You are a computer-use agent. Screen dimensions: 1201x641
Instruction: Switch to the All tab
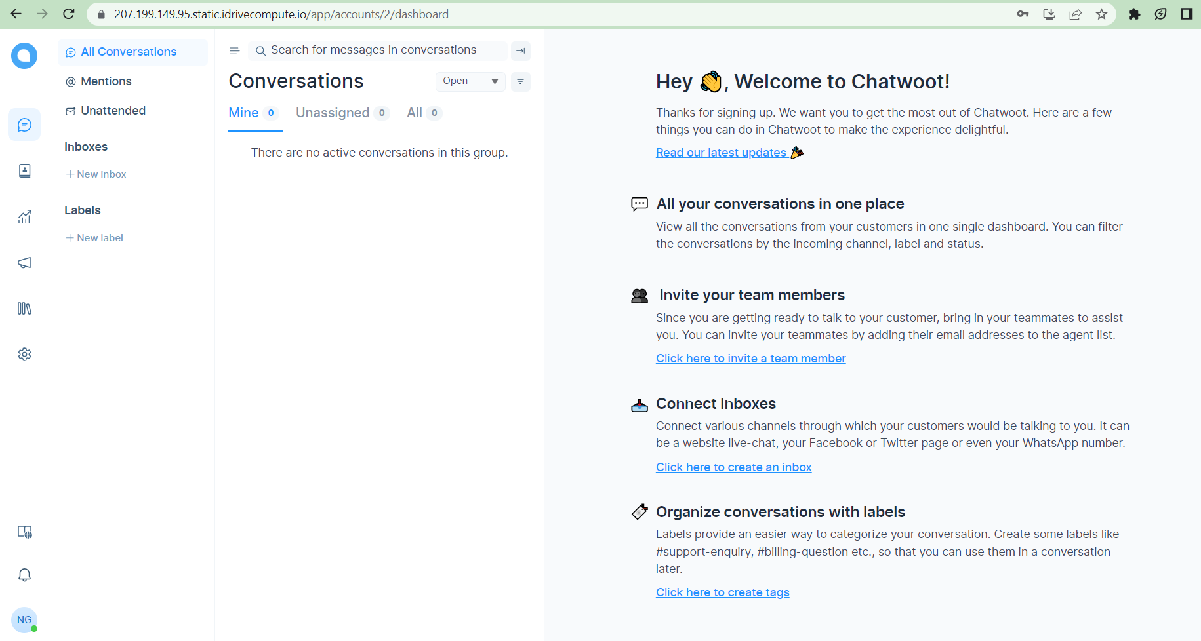[424, 113]
